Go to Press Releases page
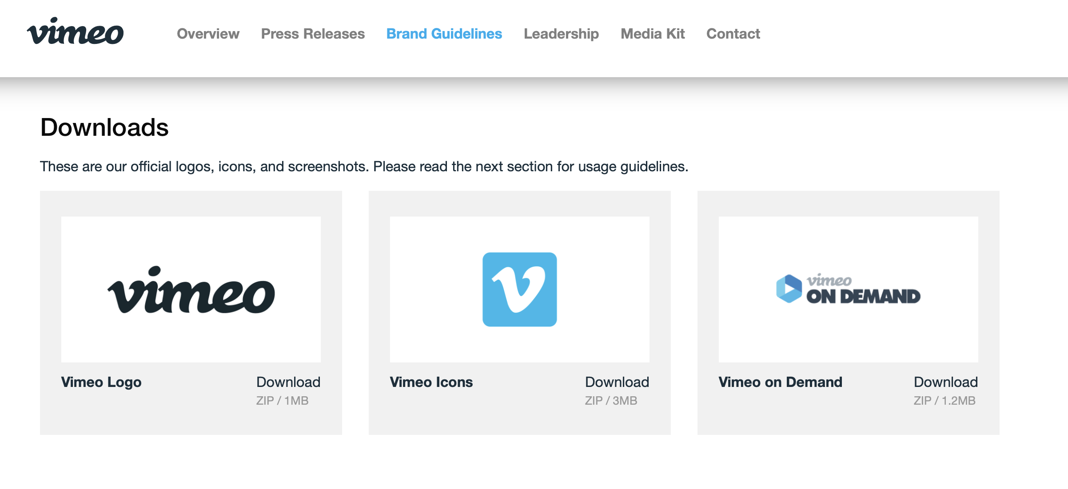This screenshot has width=1068, height=489. [x=313, y=34]
